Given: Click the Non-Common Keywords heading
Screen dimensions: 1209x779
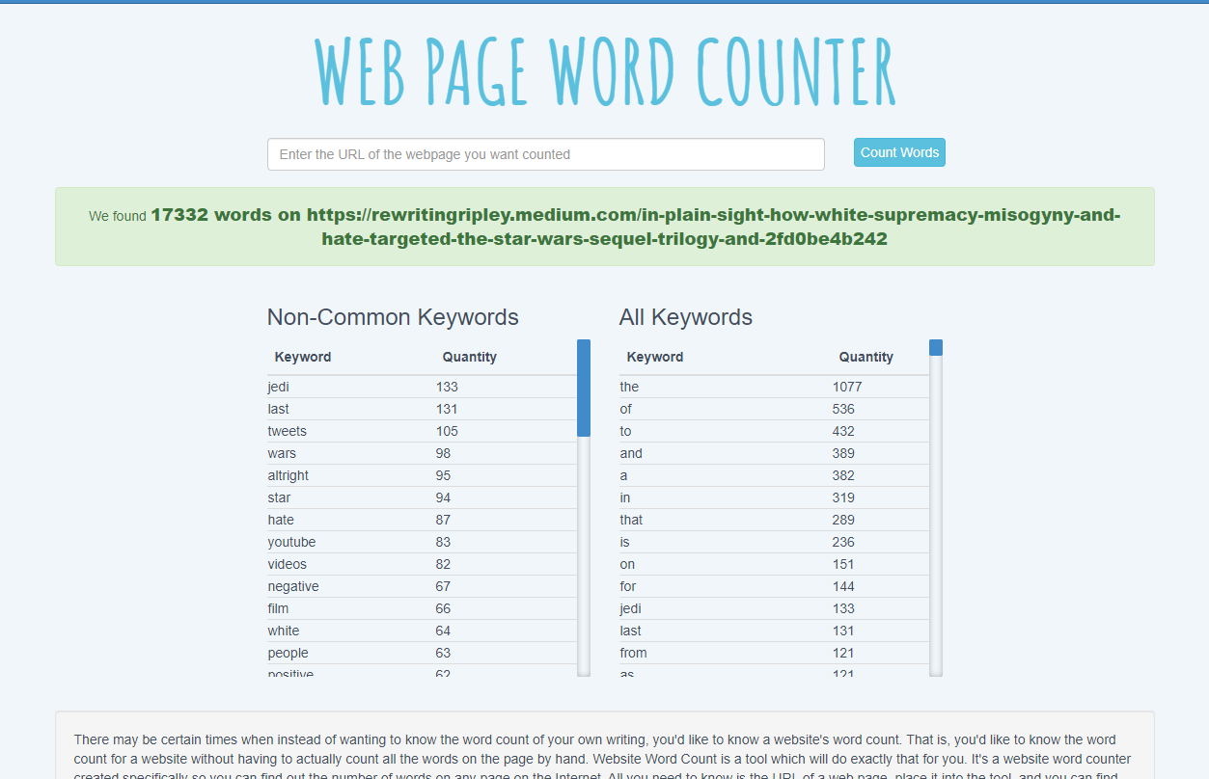Looking at the screenshot, I should (x=393, y=317).
